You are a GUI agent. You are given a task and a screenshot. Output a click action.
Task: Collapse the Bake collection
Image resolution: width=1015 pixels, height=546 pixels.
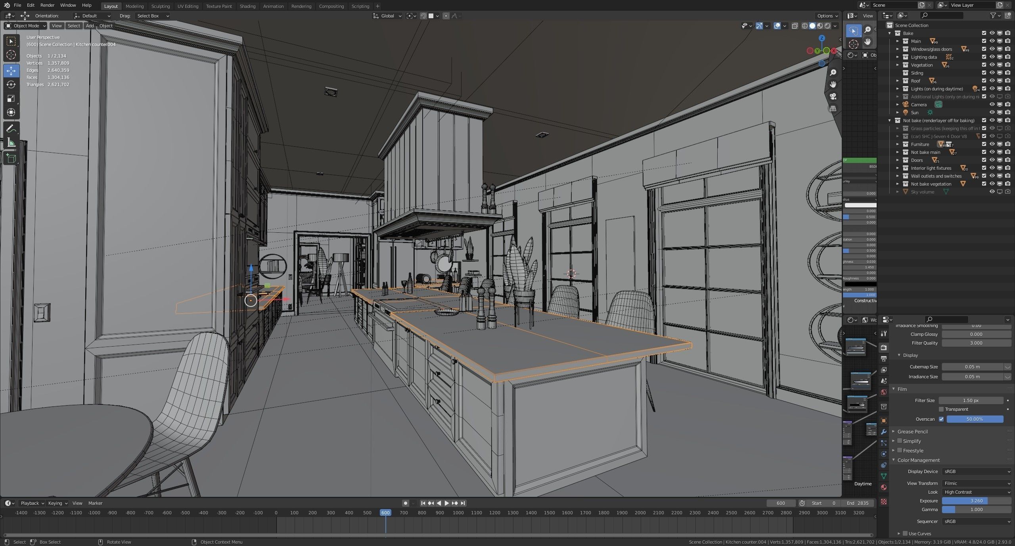pyautogui.click(x=890, y=33)
